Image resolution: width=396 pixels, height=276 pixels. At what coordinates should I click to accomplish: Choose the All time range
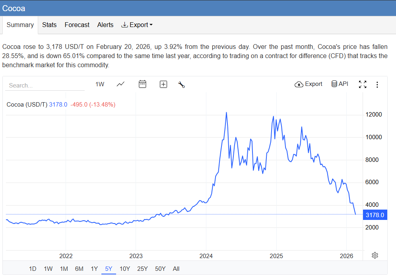(x=176, y=269)
